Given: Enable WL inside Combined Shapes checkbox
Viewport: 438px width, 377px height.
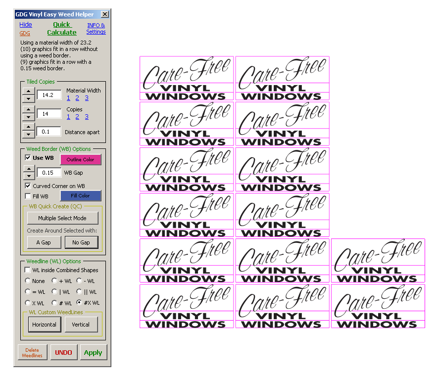Looking at the screenshot, I should point(28,270).
